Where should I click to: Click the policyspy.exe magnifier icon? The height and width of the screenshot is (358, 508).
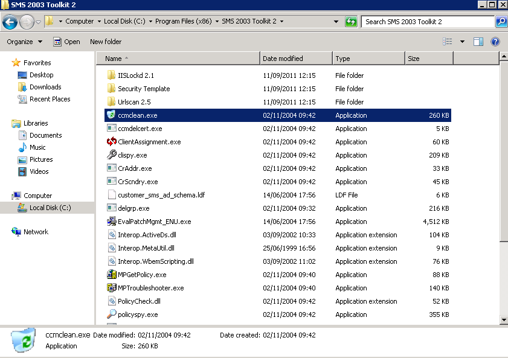(x=112, y=314)
